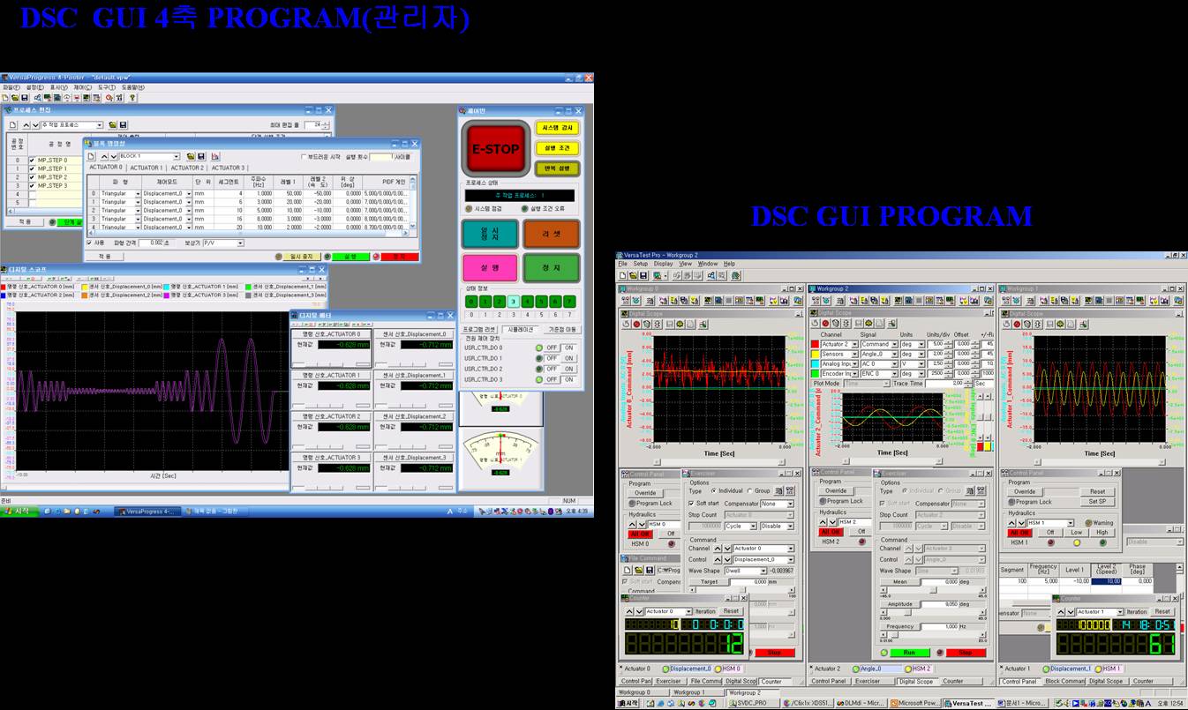Enable the 부드러운 시작 checkbox
The width and height of the screenshot is (1188, 710).
click(x=304, y=156)
